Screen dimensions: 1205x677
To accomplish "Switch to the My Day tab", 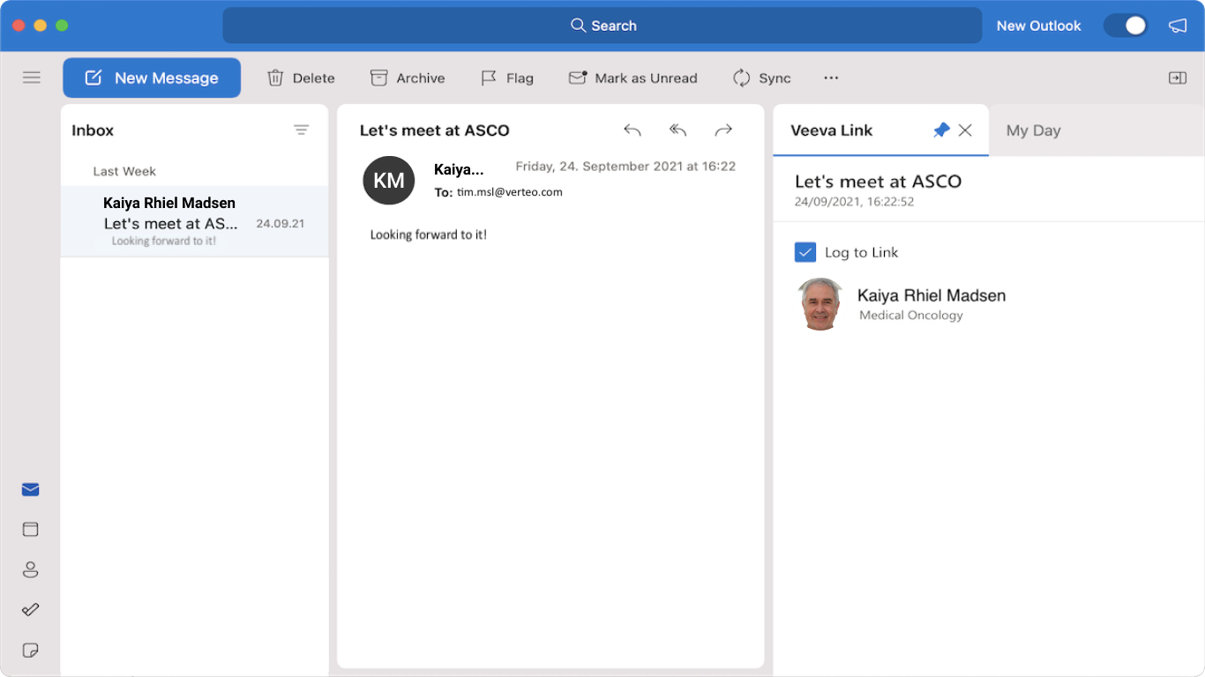I will coord(1034,130).
